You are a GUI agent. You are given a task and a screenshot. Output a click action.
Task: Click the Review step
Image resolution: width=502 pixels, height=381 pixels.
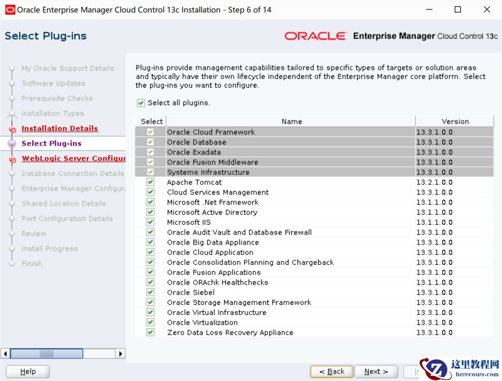click(34, 233)
